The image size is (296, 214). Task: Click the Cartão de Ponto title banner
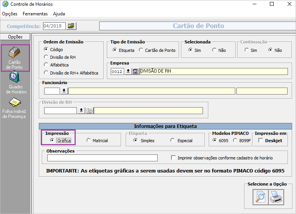(x=197, y=26)
